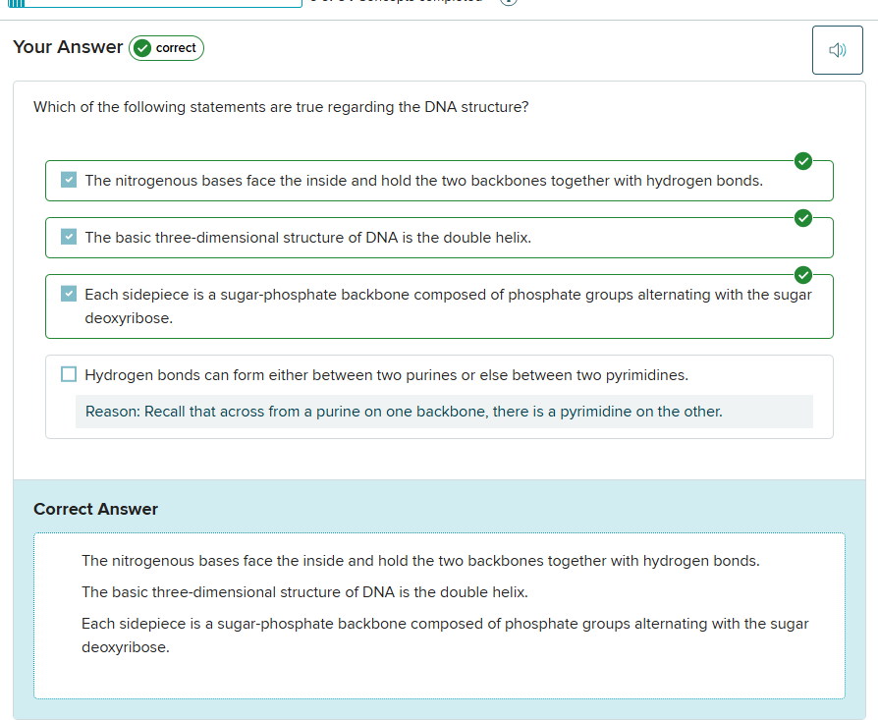Click green checkmark on double helix option

point(802,218)
